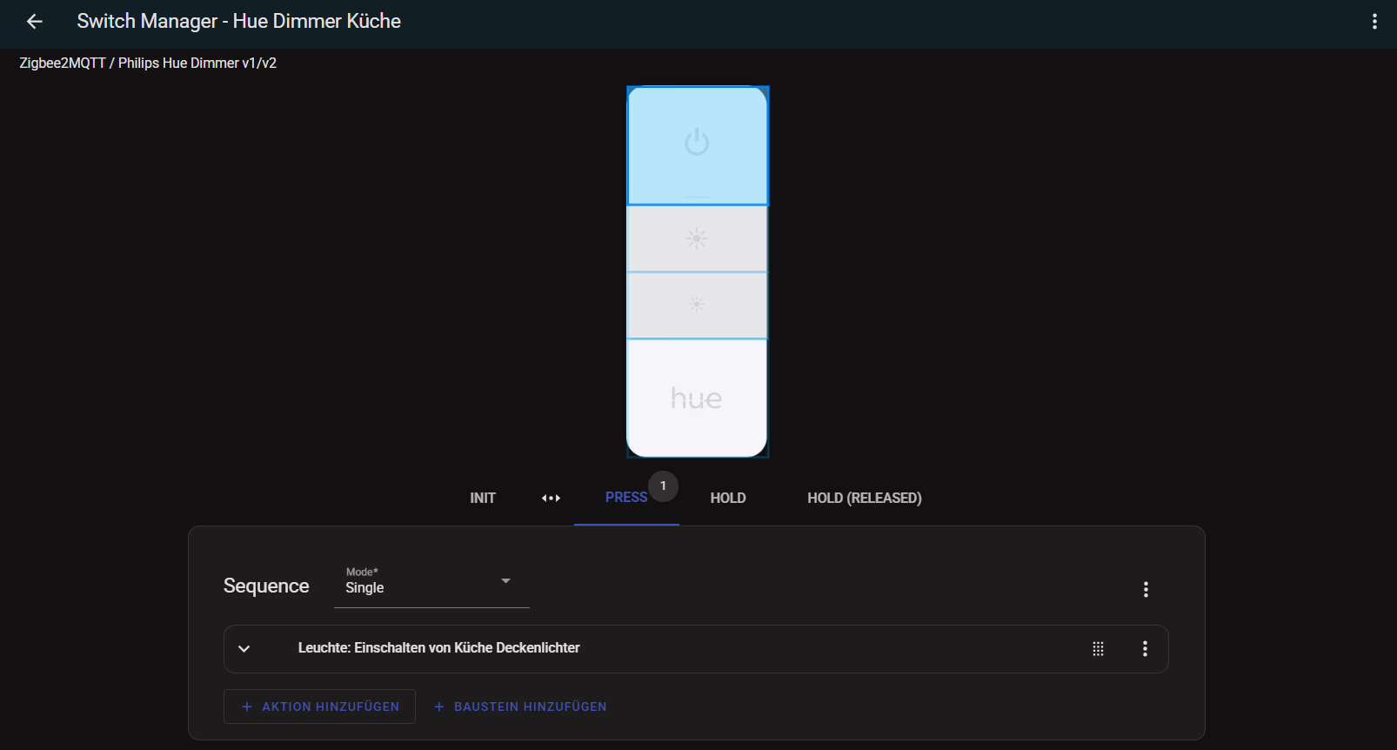Select the brightness down button on dimmer
The image size is (1397, 750).
[x=698, y=305]
